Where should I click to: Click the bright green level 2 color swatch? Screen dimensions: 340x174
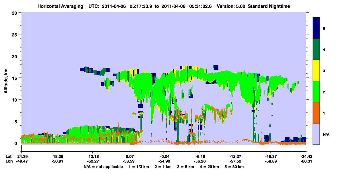click(x=316, y=91)
